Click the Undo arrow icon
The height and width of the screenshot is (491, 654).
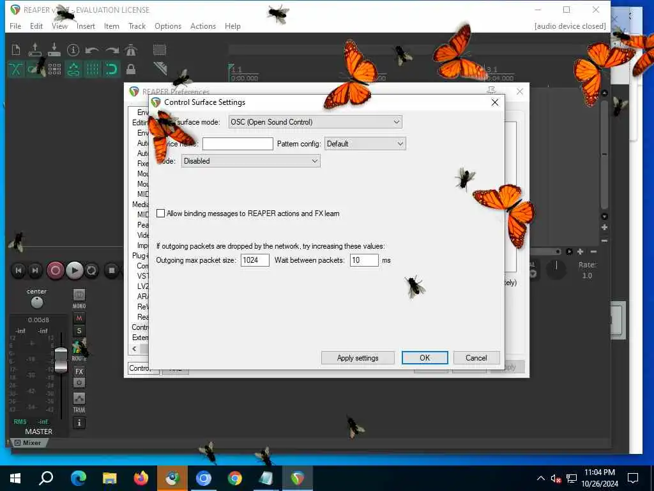pyautogui.click(x=92, y=51)
